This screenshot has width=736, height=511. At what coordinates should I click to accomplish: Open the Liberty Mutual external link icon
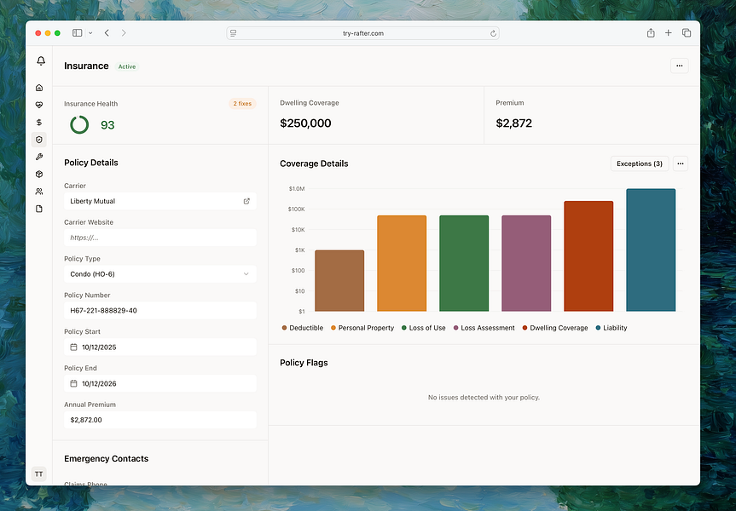(246, 201)
